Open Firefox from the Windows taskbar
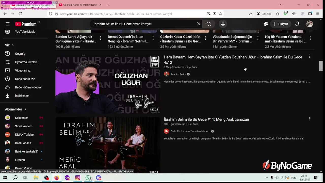Viewport: 325px width, 183px height. click(57, 178)
